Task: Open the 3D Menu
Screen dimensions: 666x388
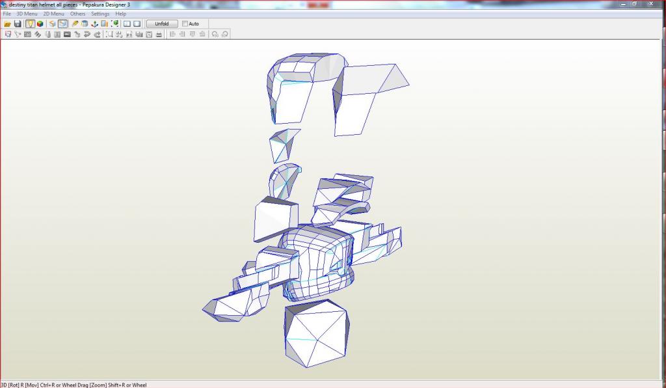Action: (x=27, y=14)
